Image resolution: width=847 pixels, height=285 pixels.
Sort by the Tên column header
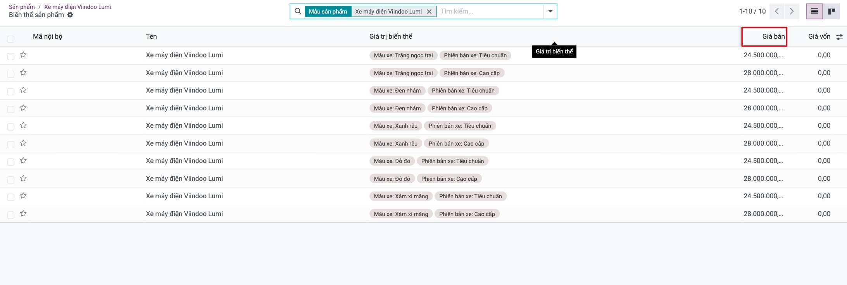[151, 36]
